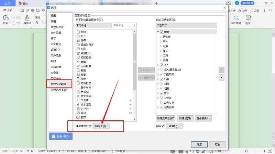This screenshot has width=275, height=154.
Task: Expand the 剪贴板 group
Action: point(161,37)
